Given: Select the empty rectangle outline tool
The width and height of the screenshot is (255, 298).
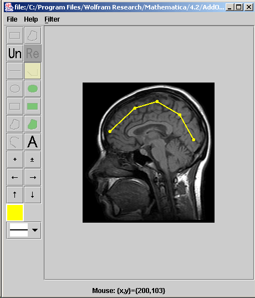Looking at the screenshot, I should click(15, 106).
